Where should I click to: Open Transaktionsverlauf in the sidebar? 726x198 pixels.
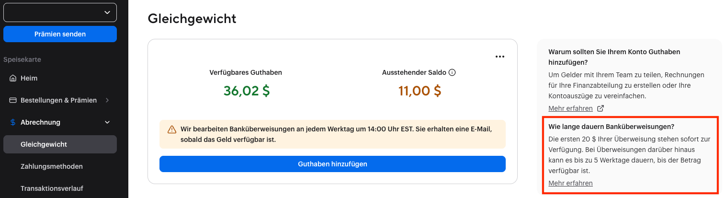pyautogui.click(x=55, y=188)
